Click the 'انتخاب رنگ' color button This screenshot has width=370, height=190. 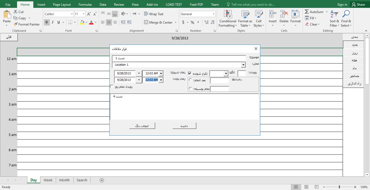[x=142, y=126]
